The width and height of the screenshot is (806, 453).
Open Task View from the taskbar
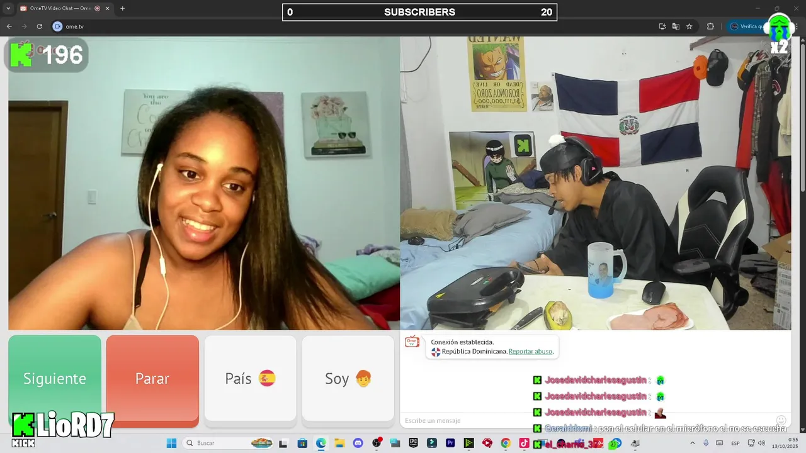pyautogui.click(x=283, y=443)
